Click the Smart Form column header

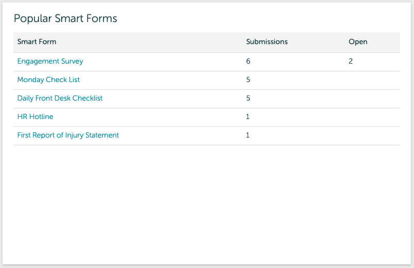pyautogui.click(x=37, y=42)
